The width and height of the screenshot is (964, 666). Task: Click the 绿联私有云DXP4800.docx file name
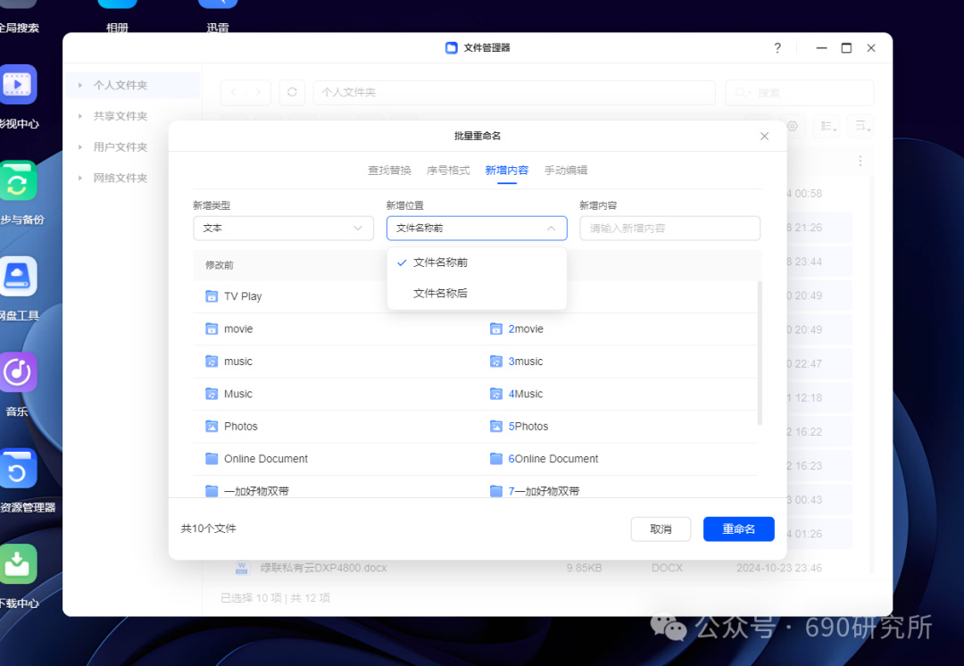coord(323,568)
